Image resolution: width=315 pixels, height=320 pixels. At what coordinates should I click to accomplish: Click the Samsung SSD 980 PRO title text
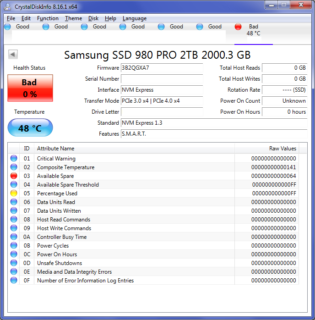coord(157,55)
